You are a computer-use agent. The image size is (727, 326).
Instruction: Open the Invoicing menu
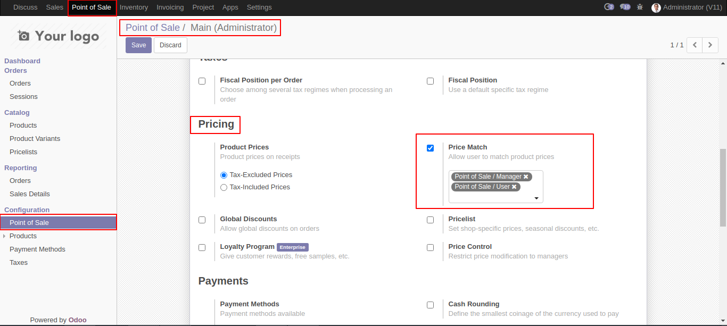click(x=170, y=7)
